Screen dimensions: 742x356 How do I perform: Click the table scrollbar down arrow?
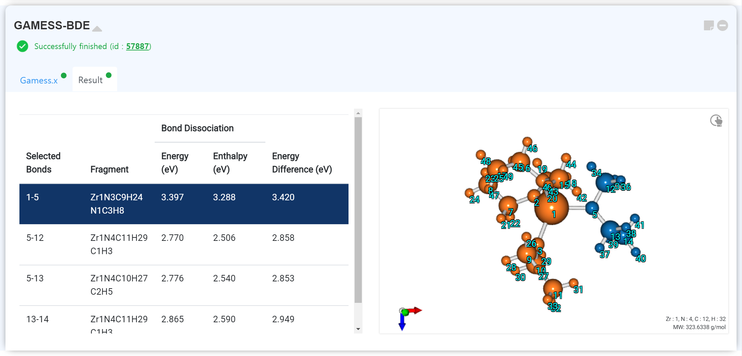click(358, 329)
